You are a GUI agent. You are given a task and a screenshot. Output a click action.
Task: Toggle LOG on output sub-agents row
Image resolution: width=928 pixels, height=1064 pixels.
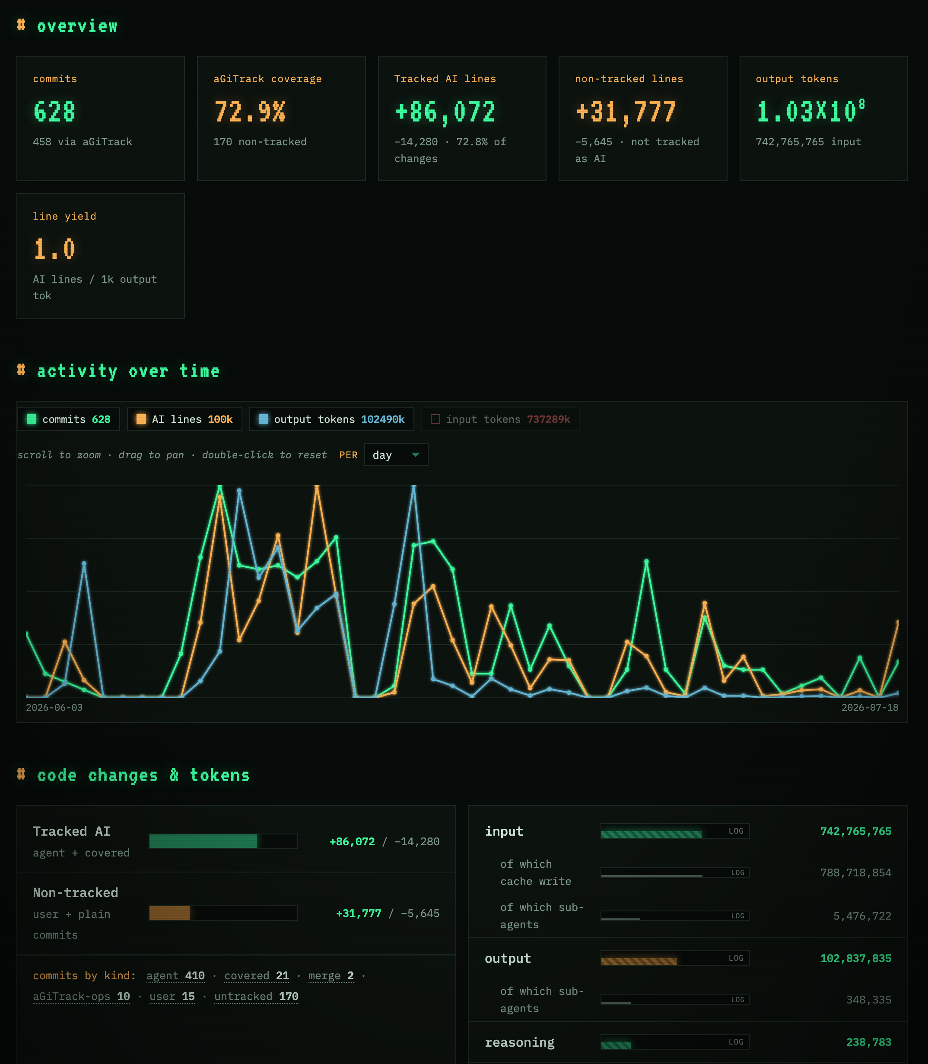click(737, 1000)
